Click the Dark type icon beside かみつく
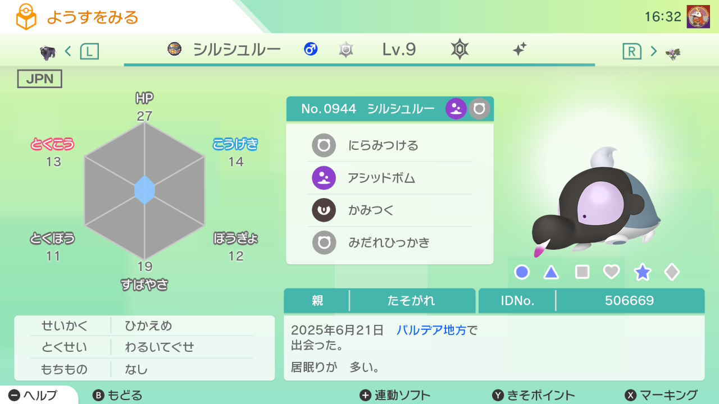Image resolution: width=719 pixels, height=404 pixels. click(x=324, y=210)
